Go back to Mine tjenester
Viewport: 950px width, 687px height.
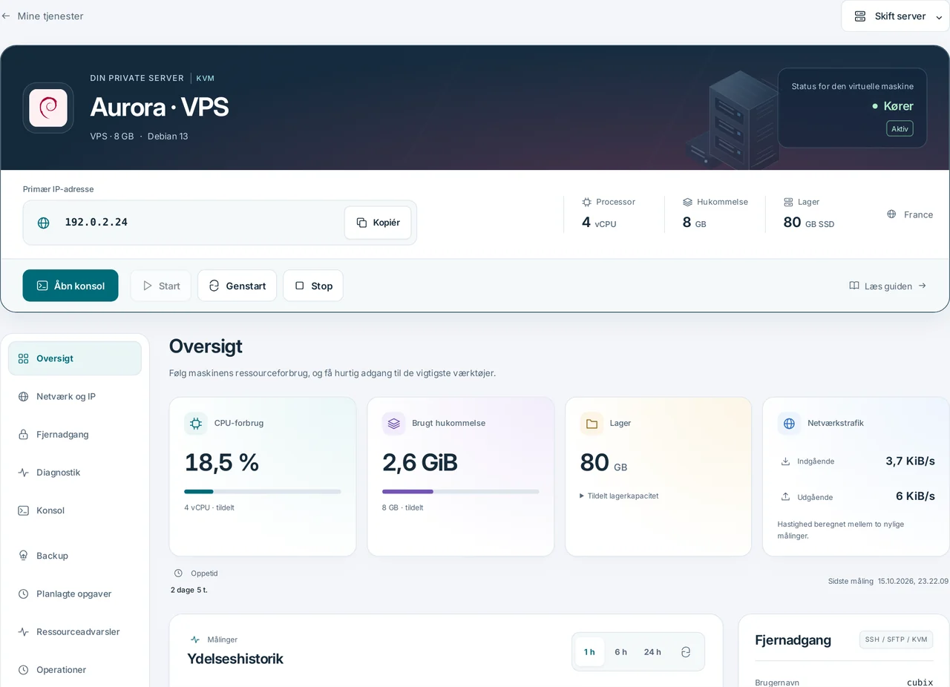(42, 16)
